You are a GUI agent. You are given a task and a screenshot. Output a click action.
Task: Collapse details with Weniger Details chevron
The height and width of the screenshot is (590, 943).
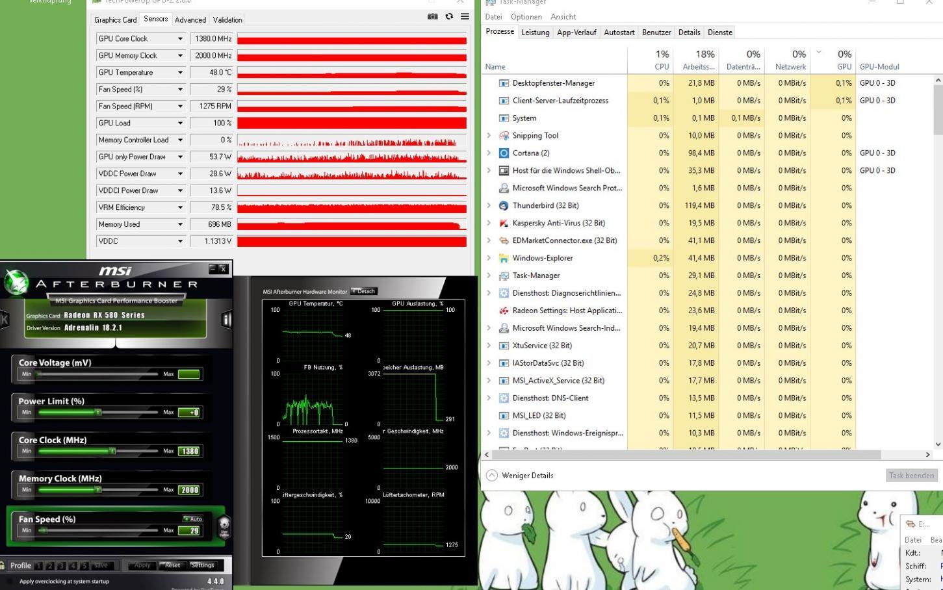[492, 476]
